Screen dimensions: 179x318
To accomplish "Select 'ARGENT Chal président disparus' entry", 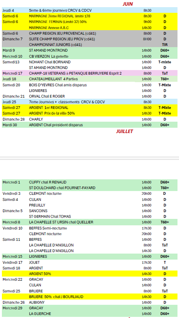I will tap(56, 125).
